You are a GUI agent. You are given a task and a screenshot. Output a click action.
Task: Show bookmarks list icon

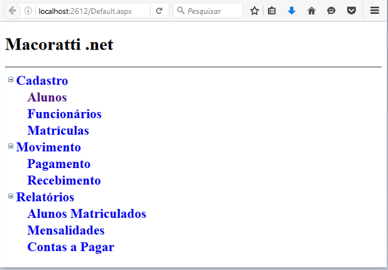click(272, 11)
